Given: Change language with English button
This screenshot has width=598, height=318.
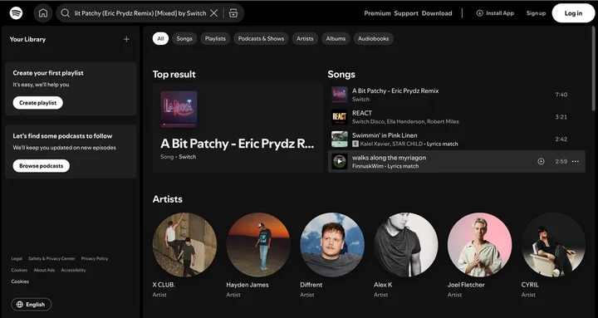Looking at the screenshot, I should 32,304.
